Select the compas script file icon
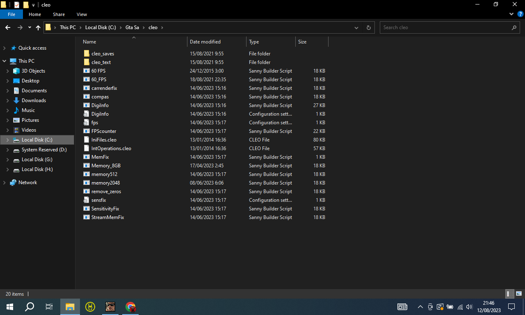 (86, 97)
